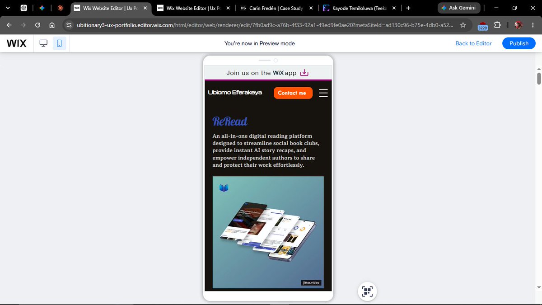Click the ReRead heading
The image size is (542, 305).
230,122
